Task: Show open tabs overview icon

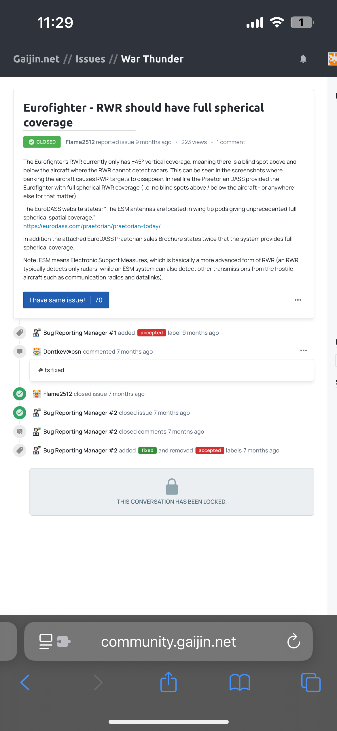Action: tap(311, 682)
